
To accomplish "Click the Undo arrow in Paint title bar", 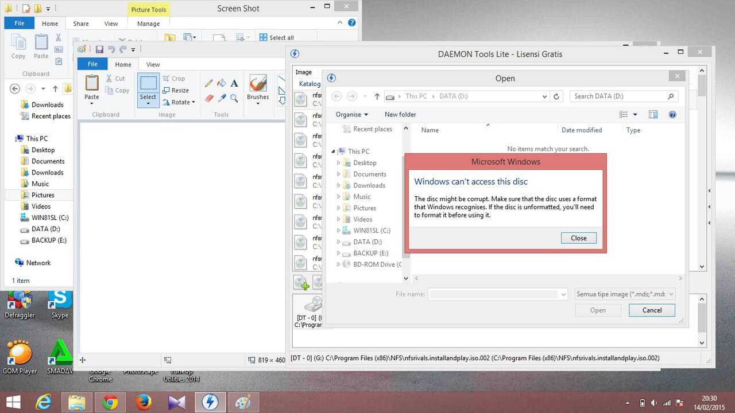I will (x=111, y=49).
